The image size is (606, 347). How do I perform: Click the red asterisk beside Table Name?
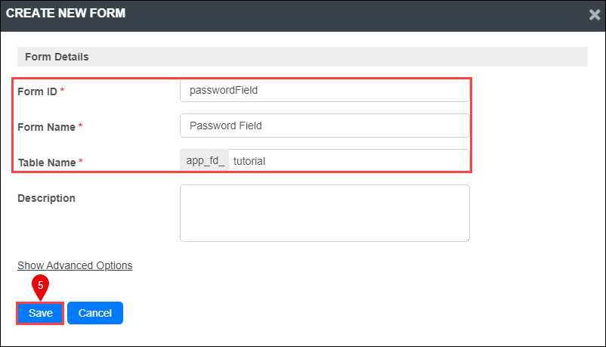coord(81,160)
